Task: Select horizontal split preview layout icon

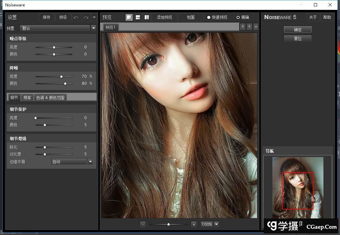Action: [138, 17]
